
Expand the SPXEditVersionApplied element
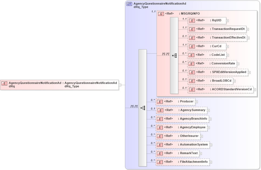pos(249,72)
